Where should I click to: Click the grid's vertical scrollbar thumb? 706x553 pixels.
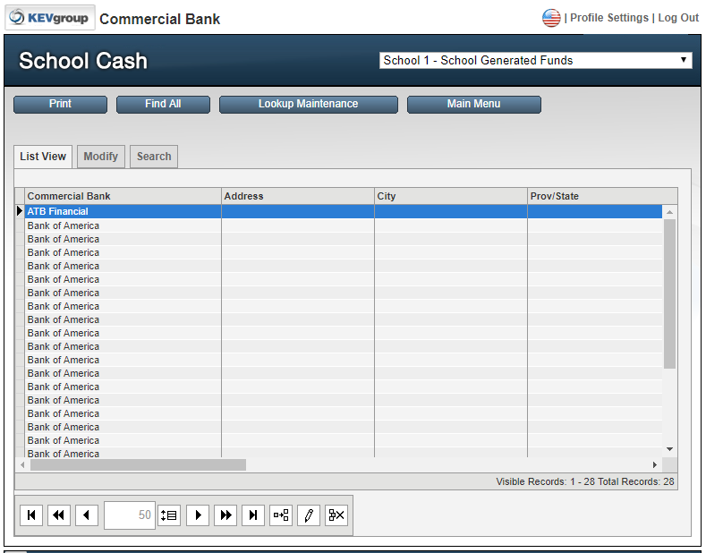[669, 294]
